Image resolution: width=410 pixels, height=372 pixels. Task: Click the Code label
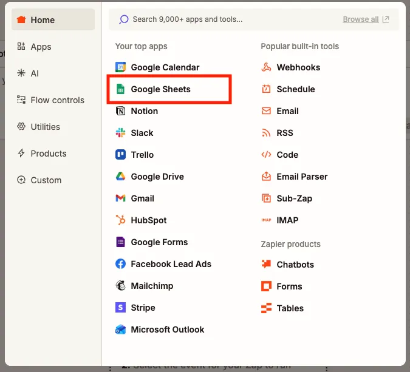[287, 155]
